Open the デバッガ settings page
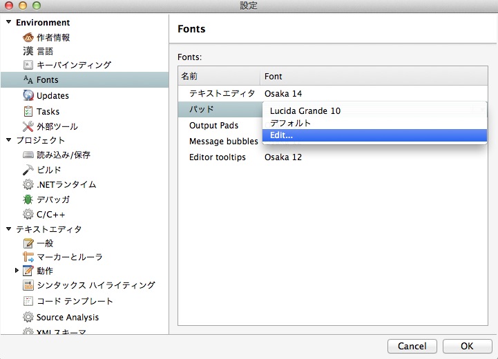 click(x=53, y=200)
